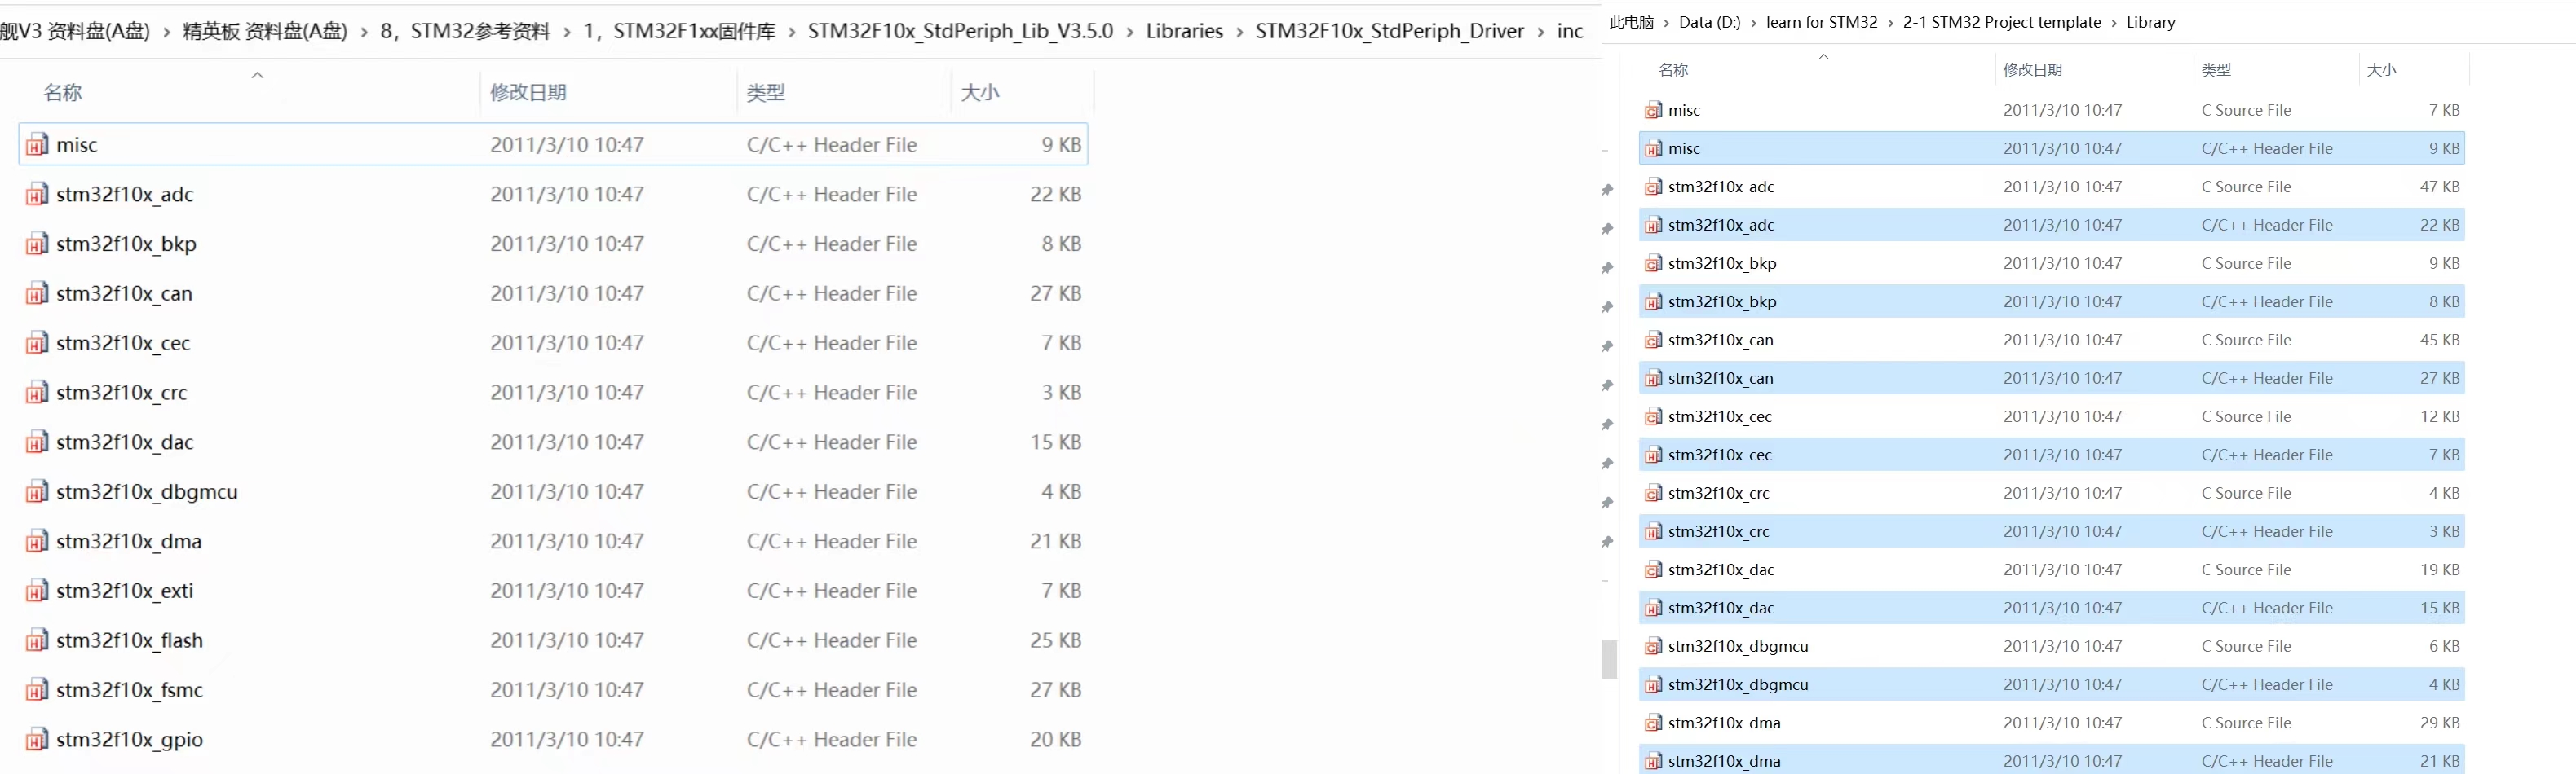Select stm32f10x_dac C Source icon in Library

(1654, 570)
